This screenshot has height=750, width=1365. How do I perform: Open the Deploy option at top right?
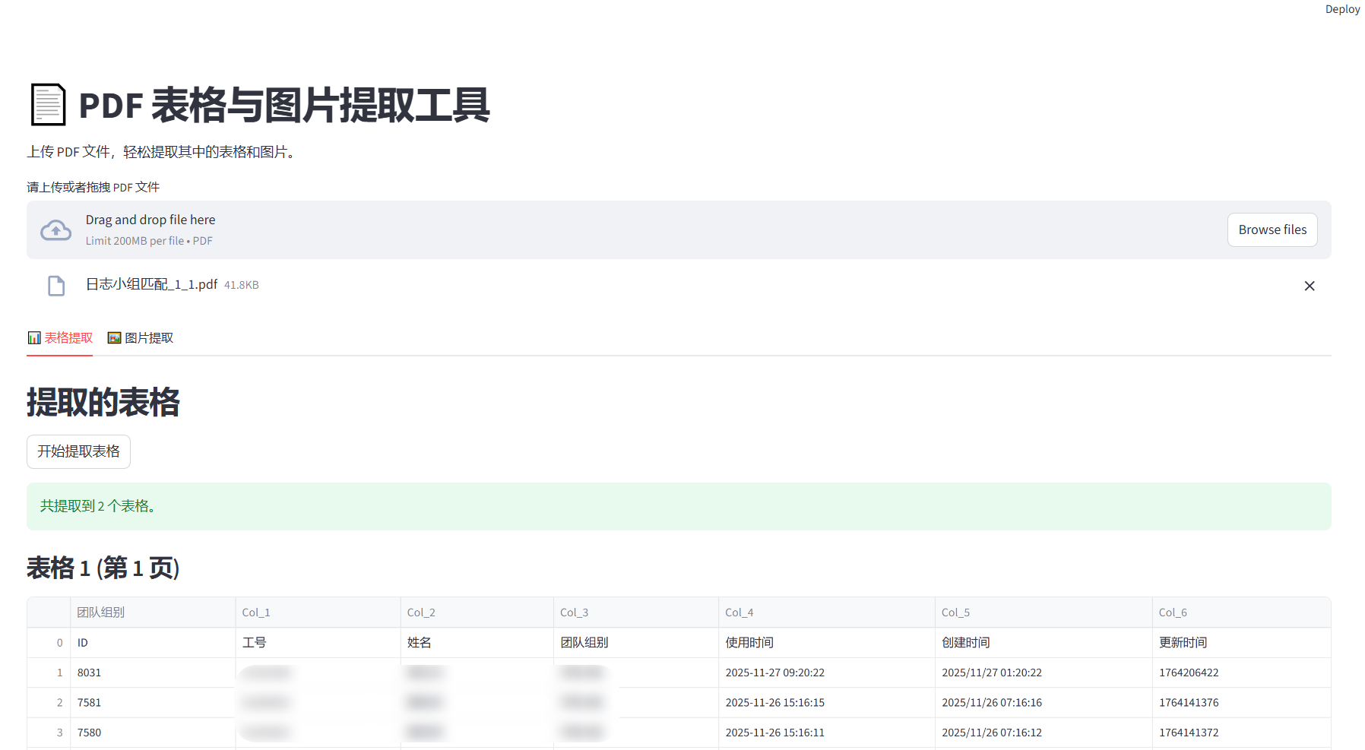[1342, 9]
